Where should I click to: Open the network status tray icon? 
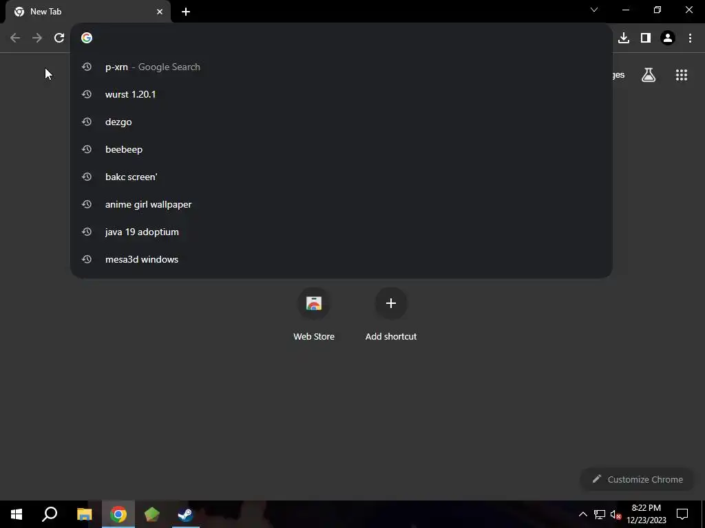pos(599,514)
